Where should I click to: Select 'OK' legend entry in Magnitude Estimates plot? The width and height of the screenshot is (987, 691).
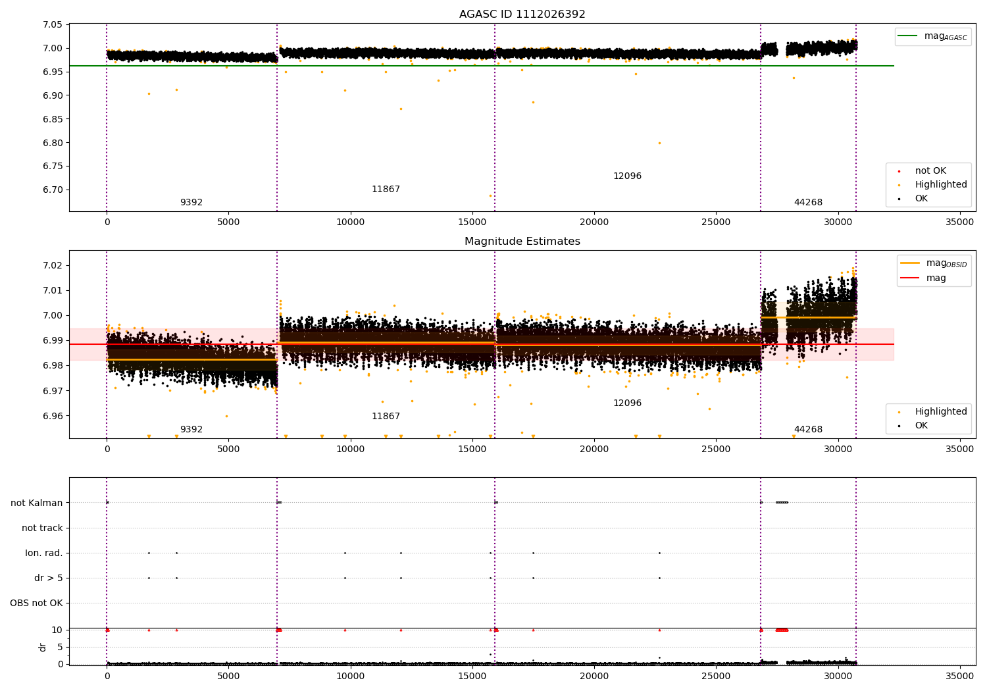coord(921,426)
